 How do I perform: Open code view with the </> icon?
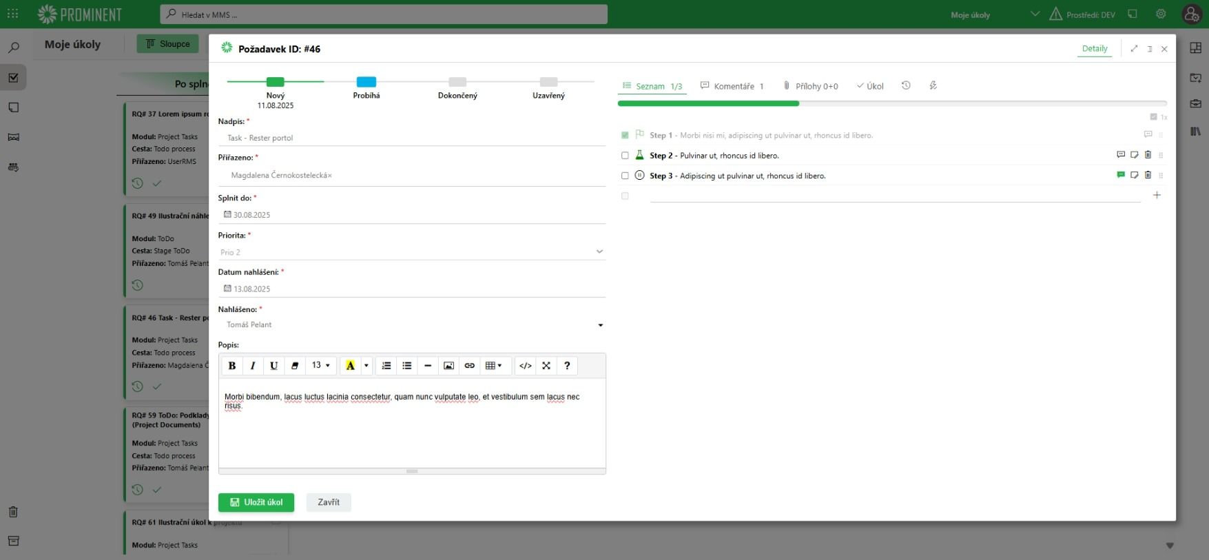pos(525,366)
